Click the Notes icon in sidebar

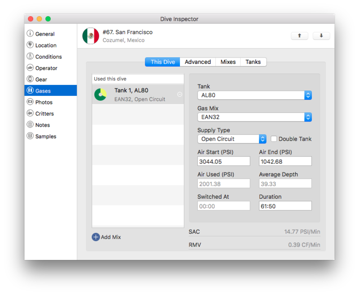coord(30,125)
